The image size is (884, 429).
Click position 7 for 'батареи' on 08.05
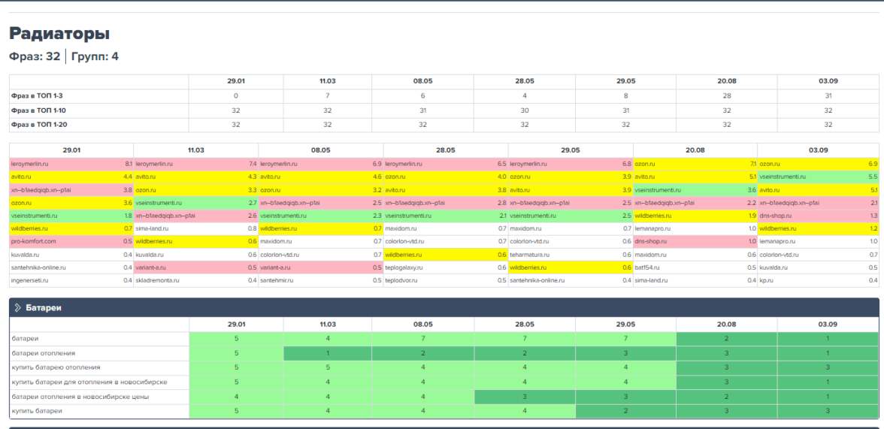click(x=422, y=339)
